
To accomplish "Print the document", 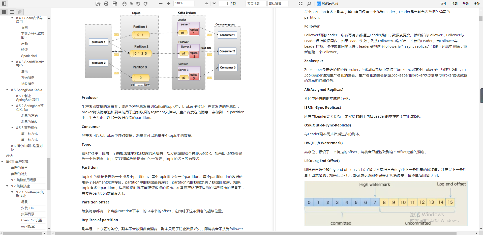I will pos(106,4).
